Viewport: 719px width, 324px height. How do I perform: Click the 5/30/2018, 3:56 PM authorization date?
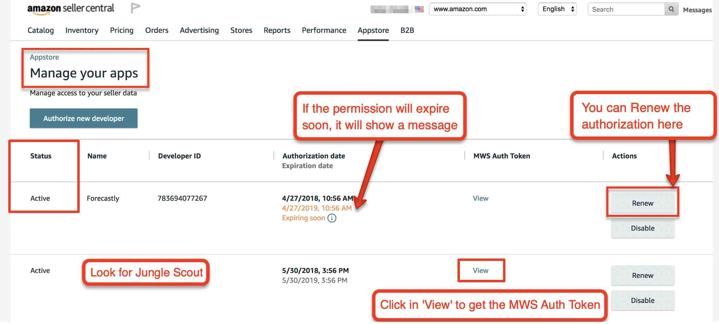tap(315, 271)
